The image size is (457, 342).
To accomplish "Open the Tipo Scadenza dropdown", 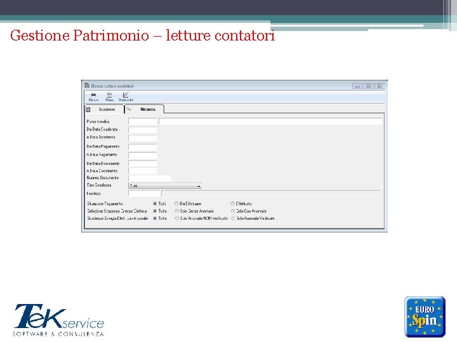I will pos(165,186).
